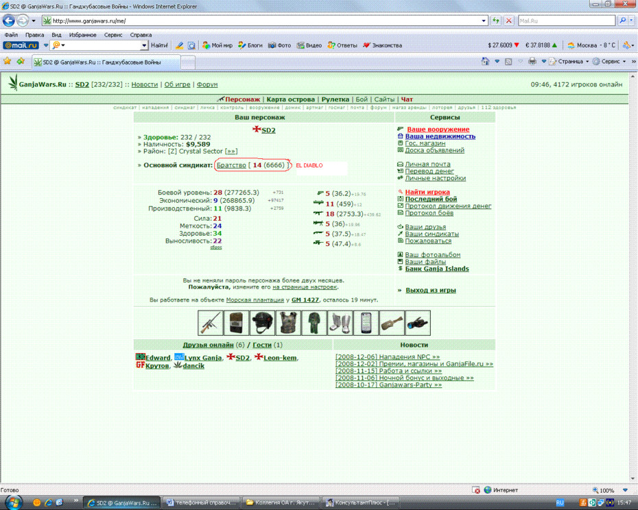Image resolution: width=638 pixels, height=510 pixels.
Task: Open the Справка menu
Action: (x=141, y=35)
